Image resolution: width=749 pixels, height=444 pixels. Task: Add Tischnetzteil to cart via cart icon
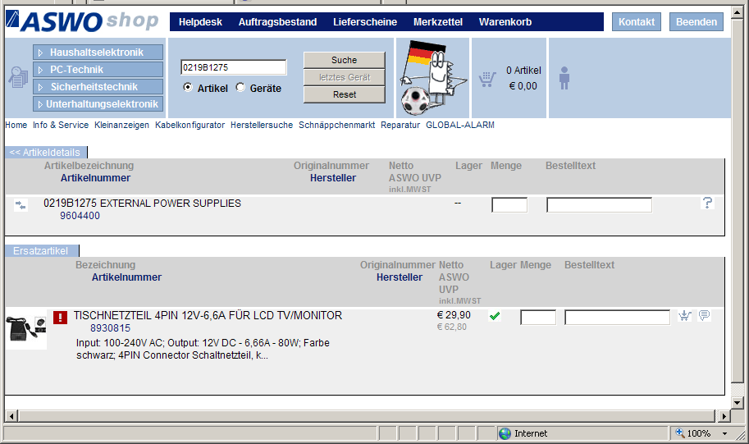pos(684,315)
